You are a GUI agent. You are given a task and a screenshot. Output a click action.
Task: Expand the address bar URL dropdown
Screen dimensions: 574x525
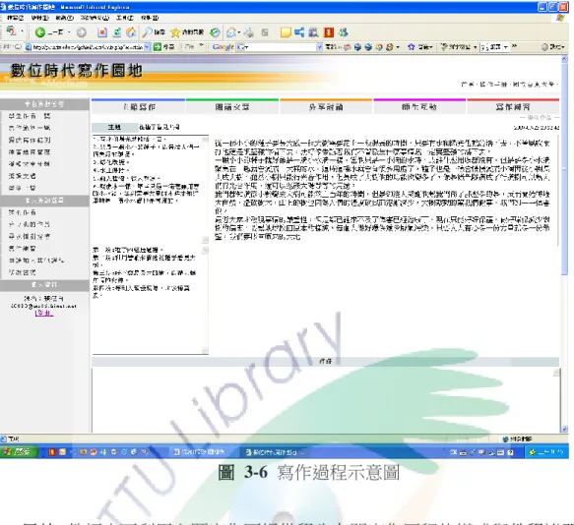(147, 47)
